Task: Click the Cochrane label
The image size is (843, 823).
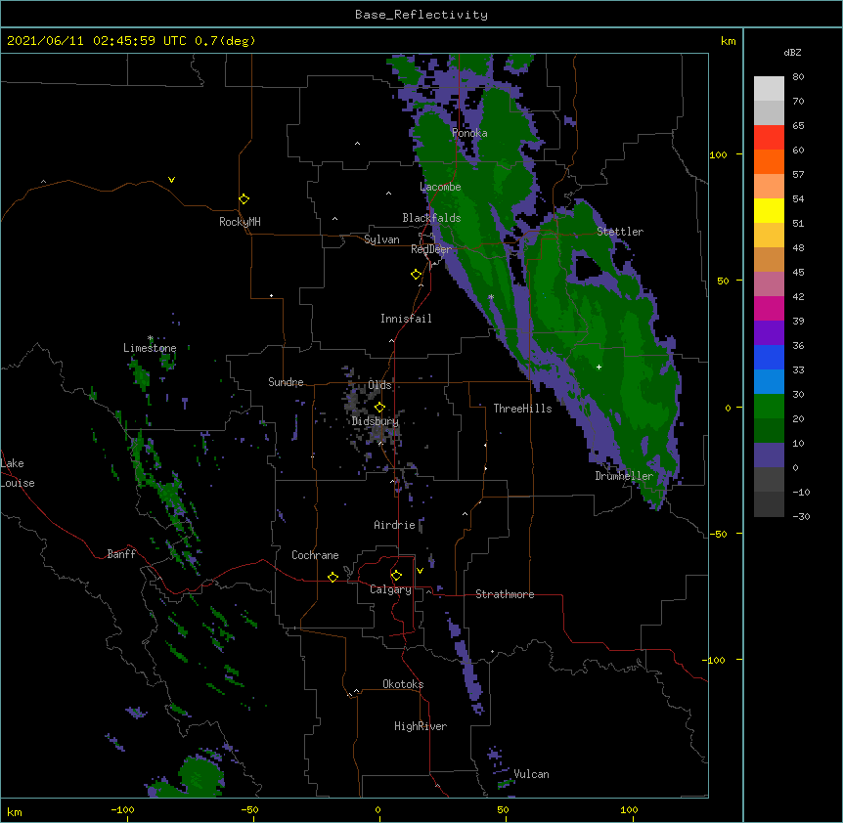Action: tap(315, 555)
